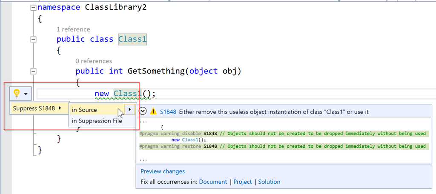The height and width of the screenshot is (194, 436).
Task: Click the "1 reference" CodeLens above Class1
Action: point(73,29)
